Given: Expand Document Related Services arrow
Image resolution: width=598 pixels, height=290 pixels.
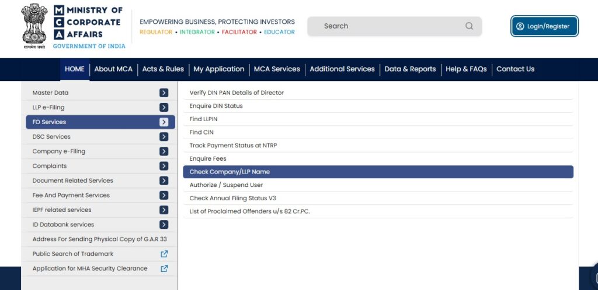Looking at the screenshot, I should coord(164,181).
